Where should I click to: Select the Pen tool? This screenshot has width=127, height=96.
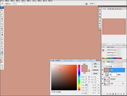click(2, 42)
